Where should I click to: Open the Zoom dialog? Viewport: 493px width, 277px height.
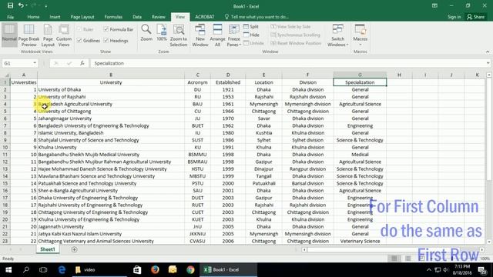tap(146, 32)
